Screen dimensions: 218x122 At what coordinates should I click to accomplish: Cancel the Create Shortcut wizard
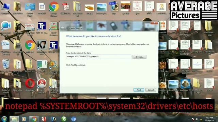point(151,90)
